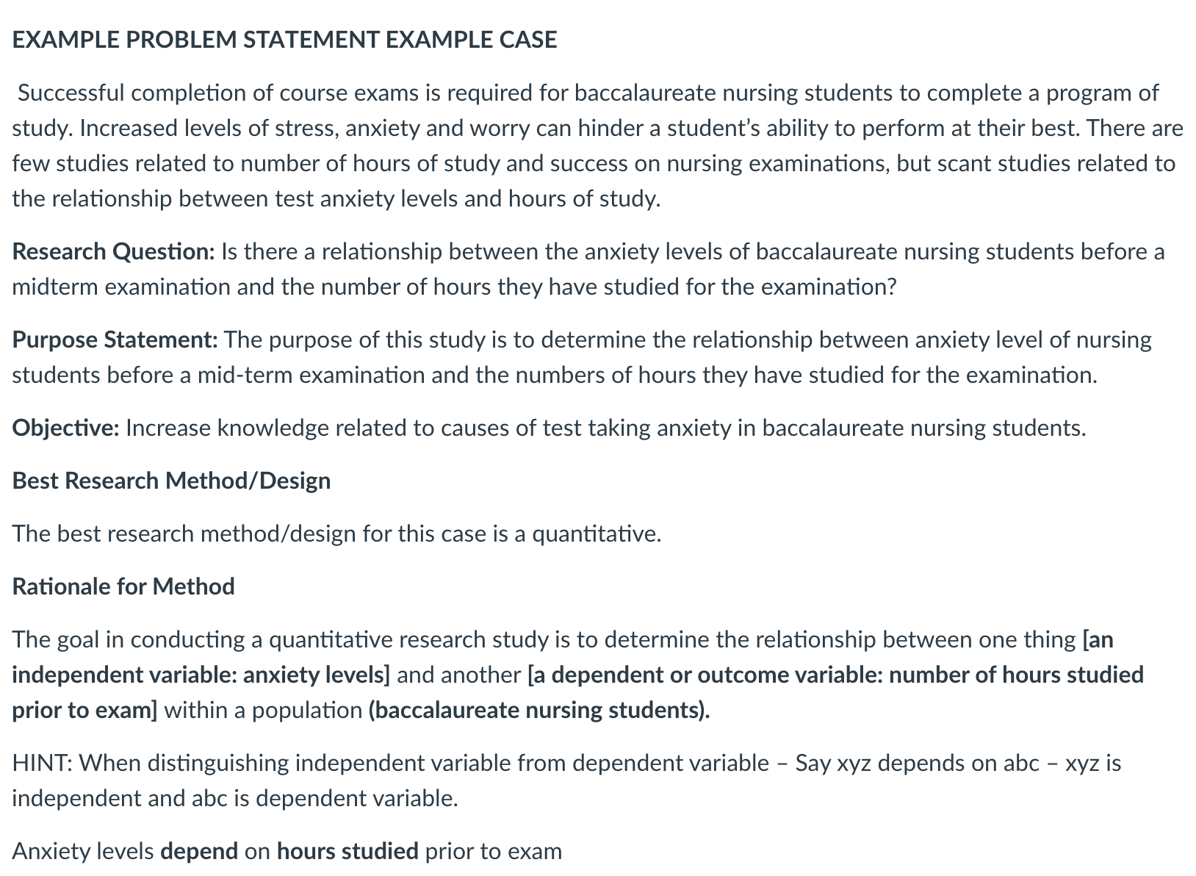This screenshot has width=1196, height=876.
Task: Click the bold Purpose Statement label
Action: point(115,340)
